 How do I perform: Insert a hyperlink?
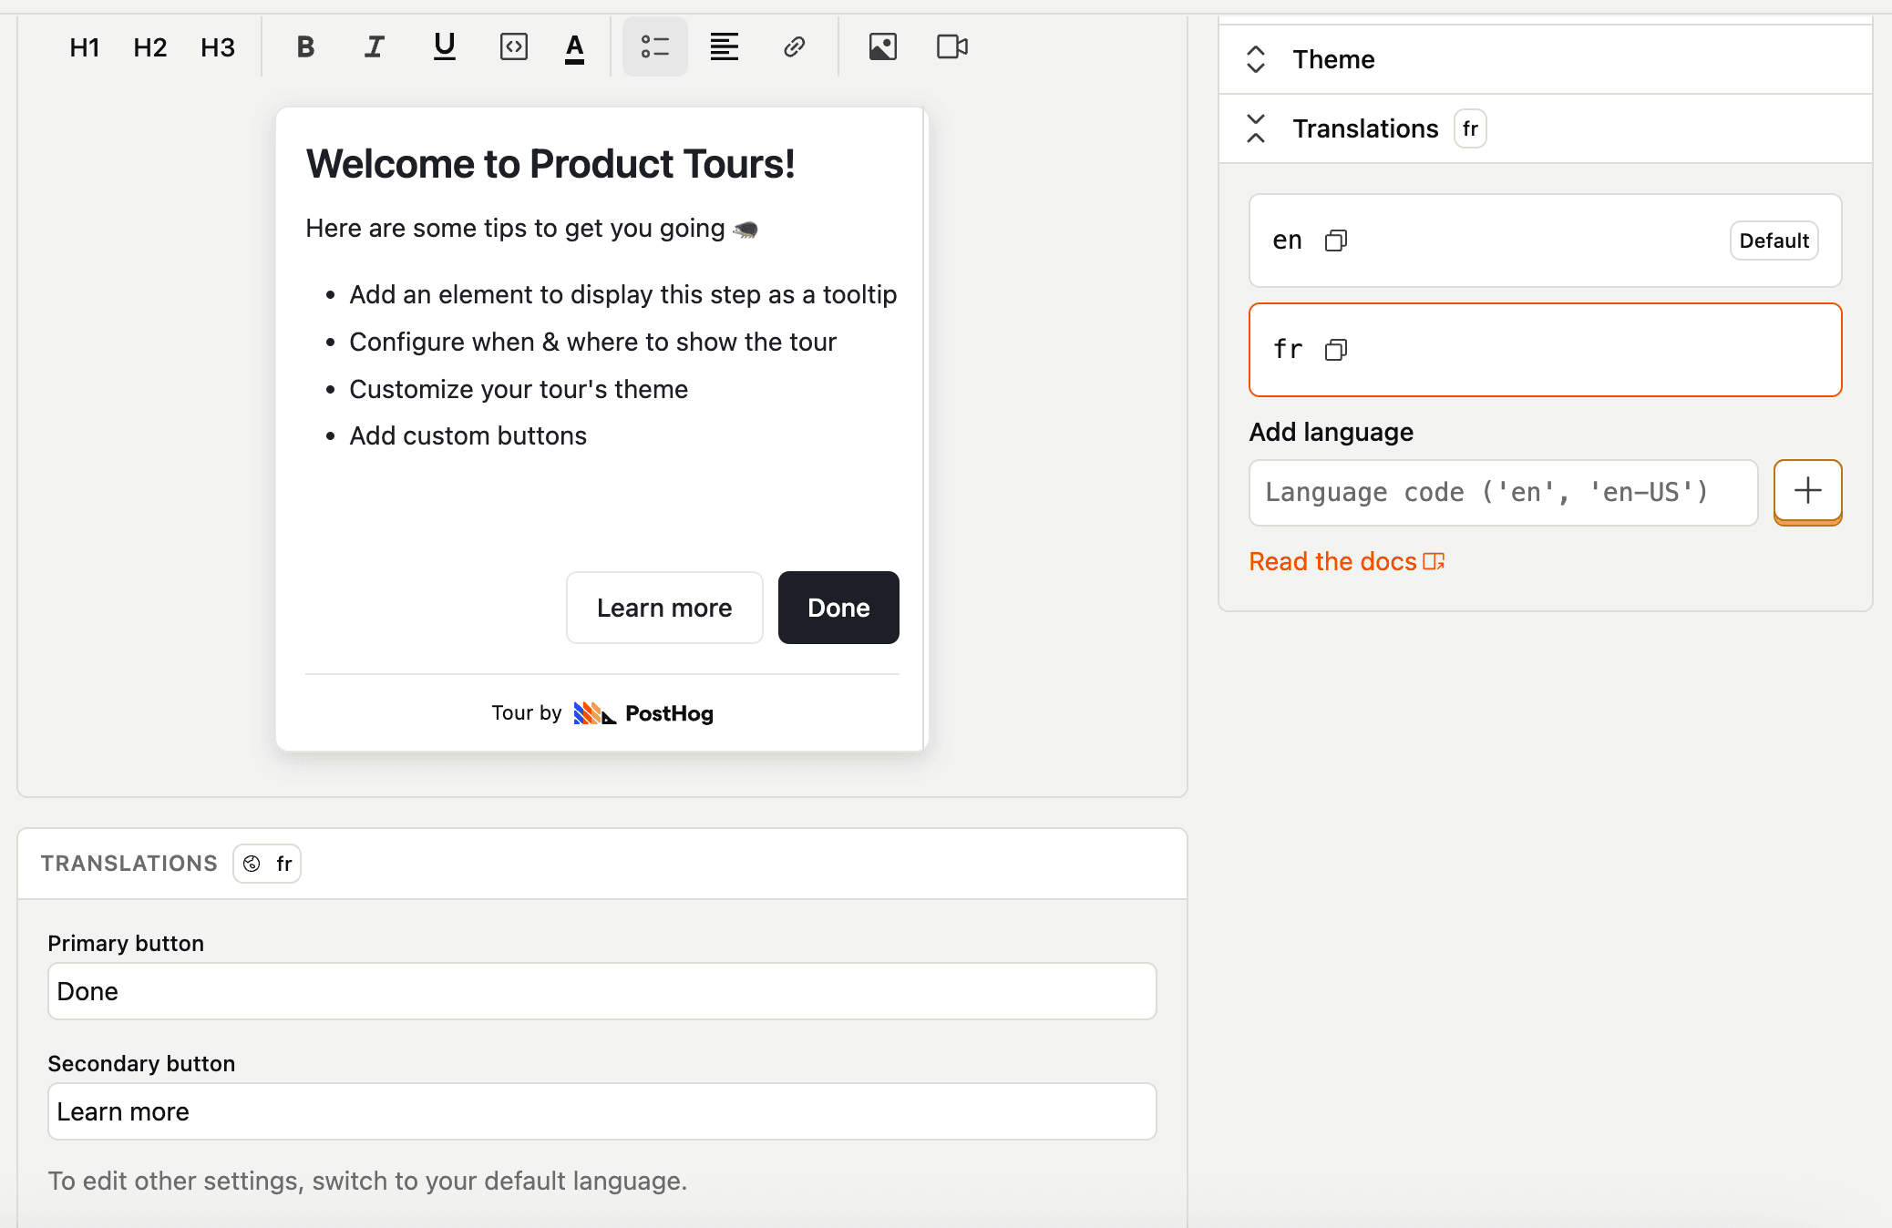point(793,46)
